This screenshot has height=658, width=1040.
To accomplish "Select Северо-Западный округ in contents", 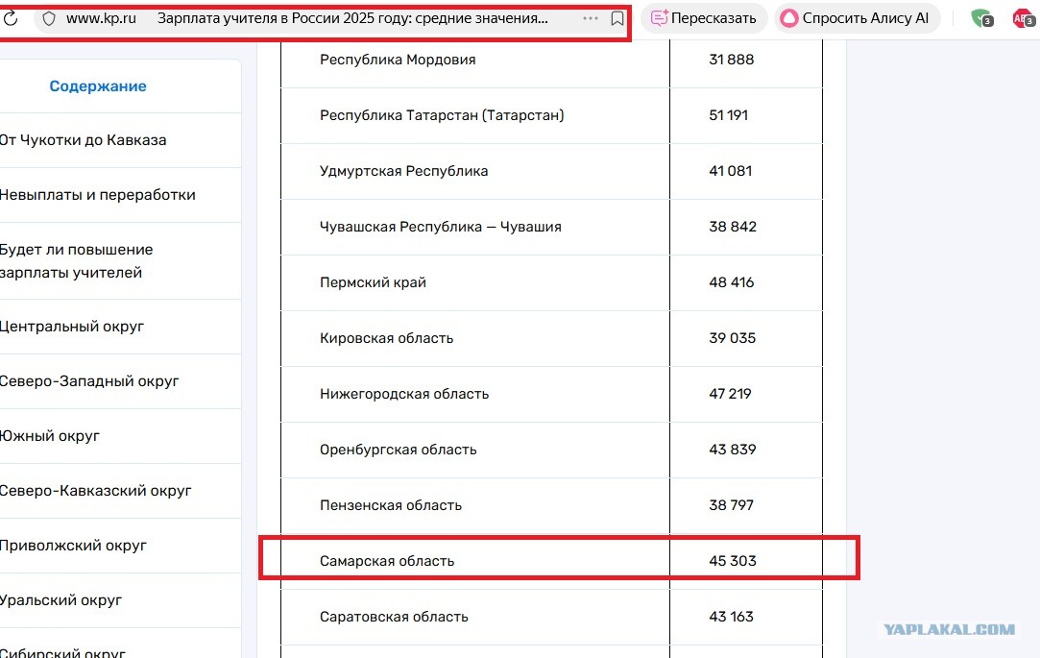I will pyautogui.click(x=89, y=381).
